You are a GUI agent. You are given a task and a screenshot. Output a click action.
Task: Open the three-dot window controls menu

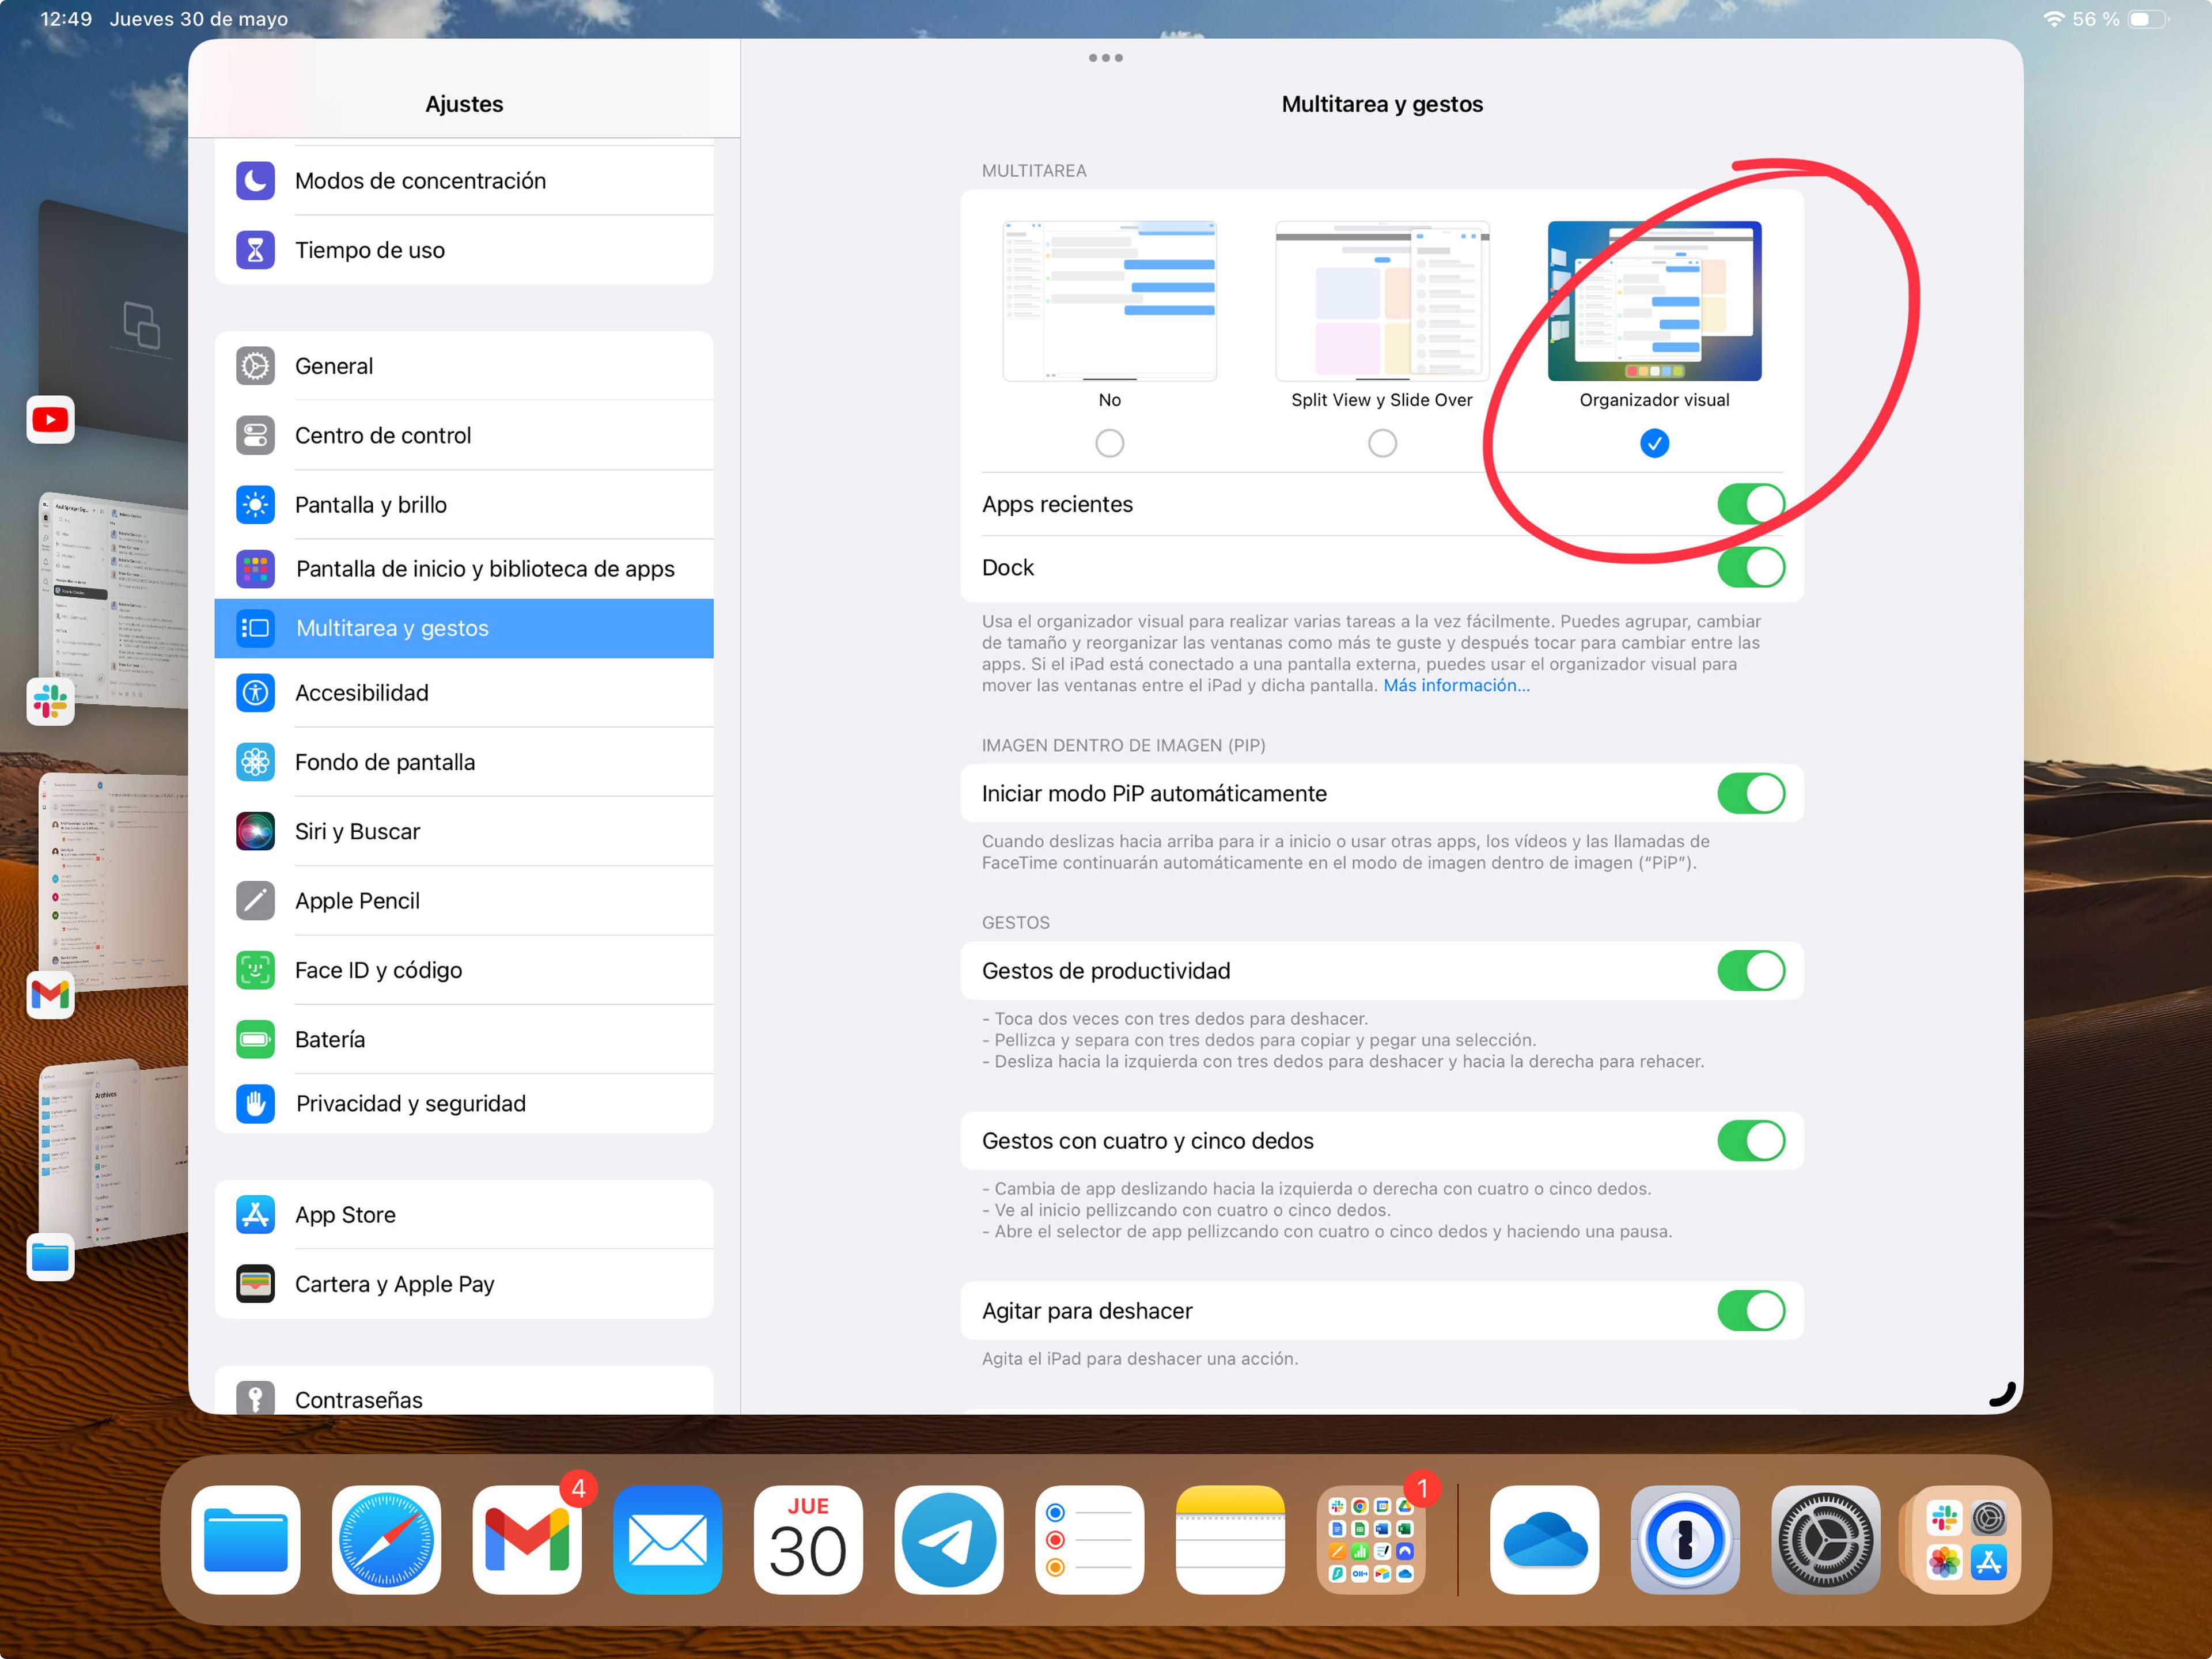coord(1106,58)
